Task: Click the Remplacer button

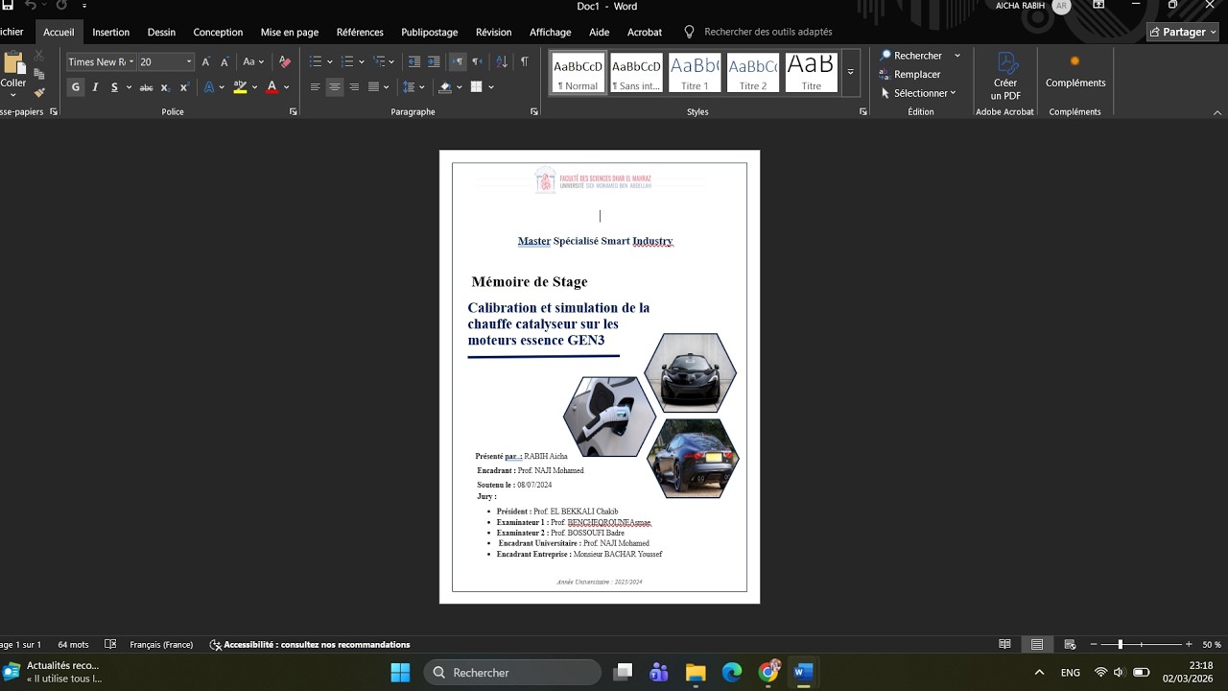Action: [909, 74]
